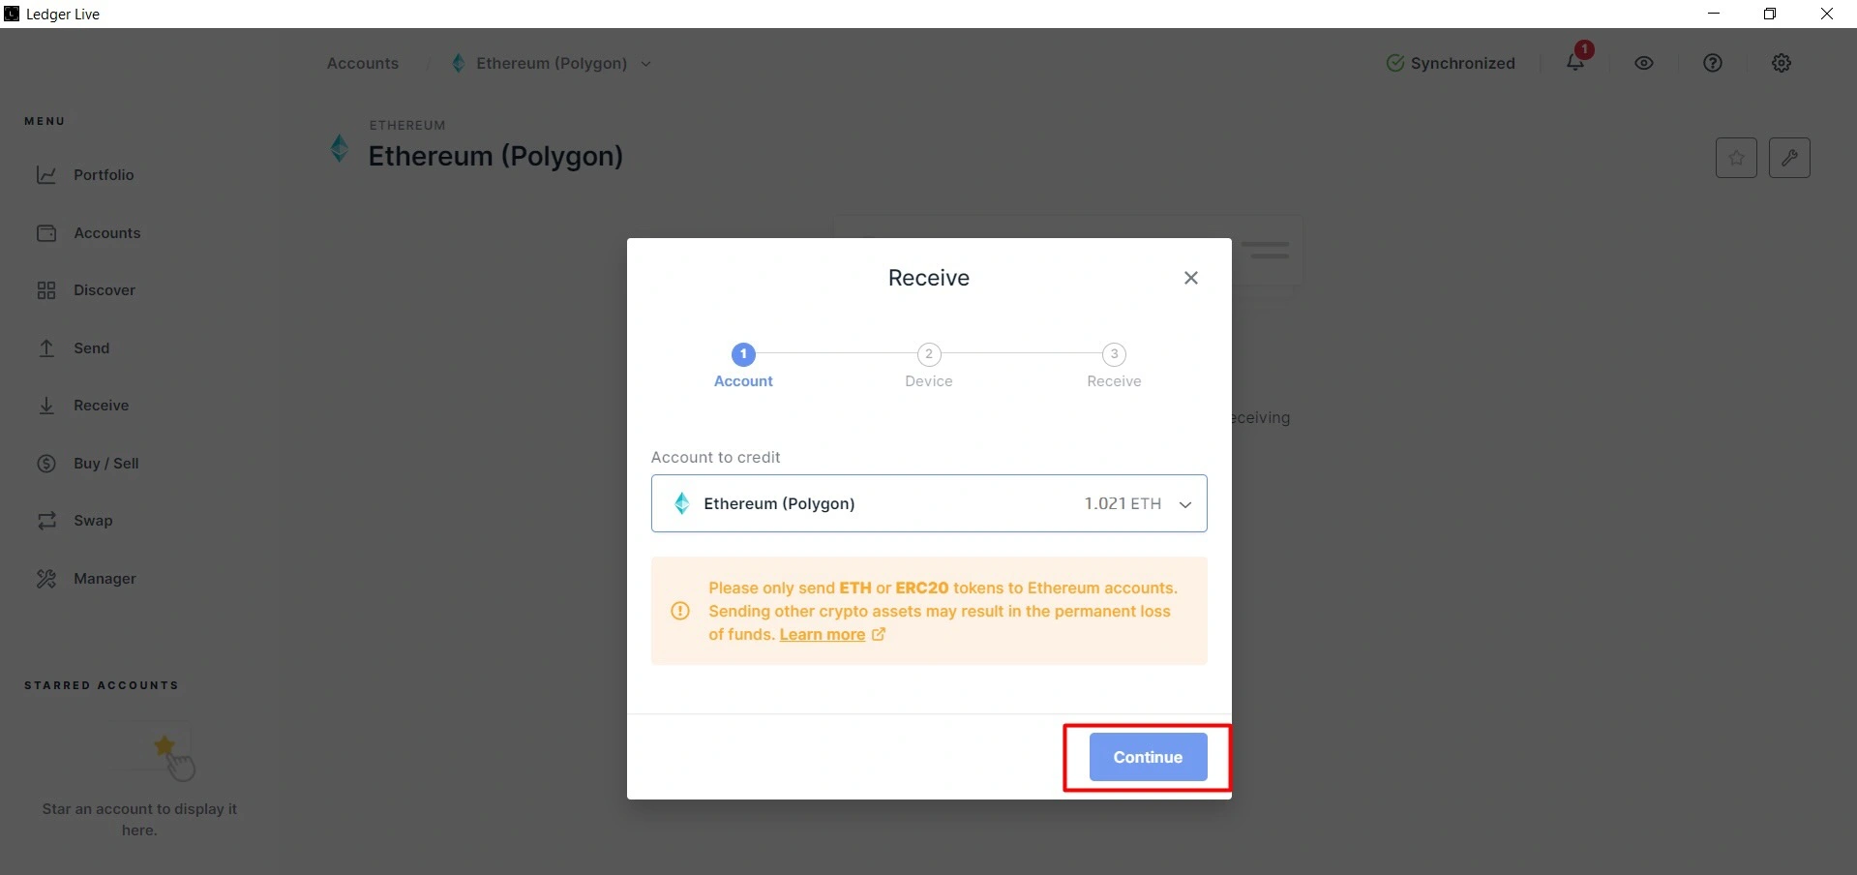Open the notification bell with badge
The height and width of the screenshot is (875, 1857).
1574,62
